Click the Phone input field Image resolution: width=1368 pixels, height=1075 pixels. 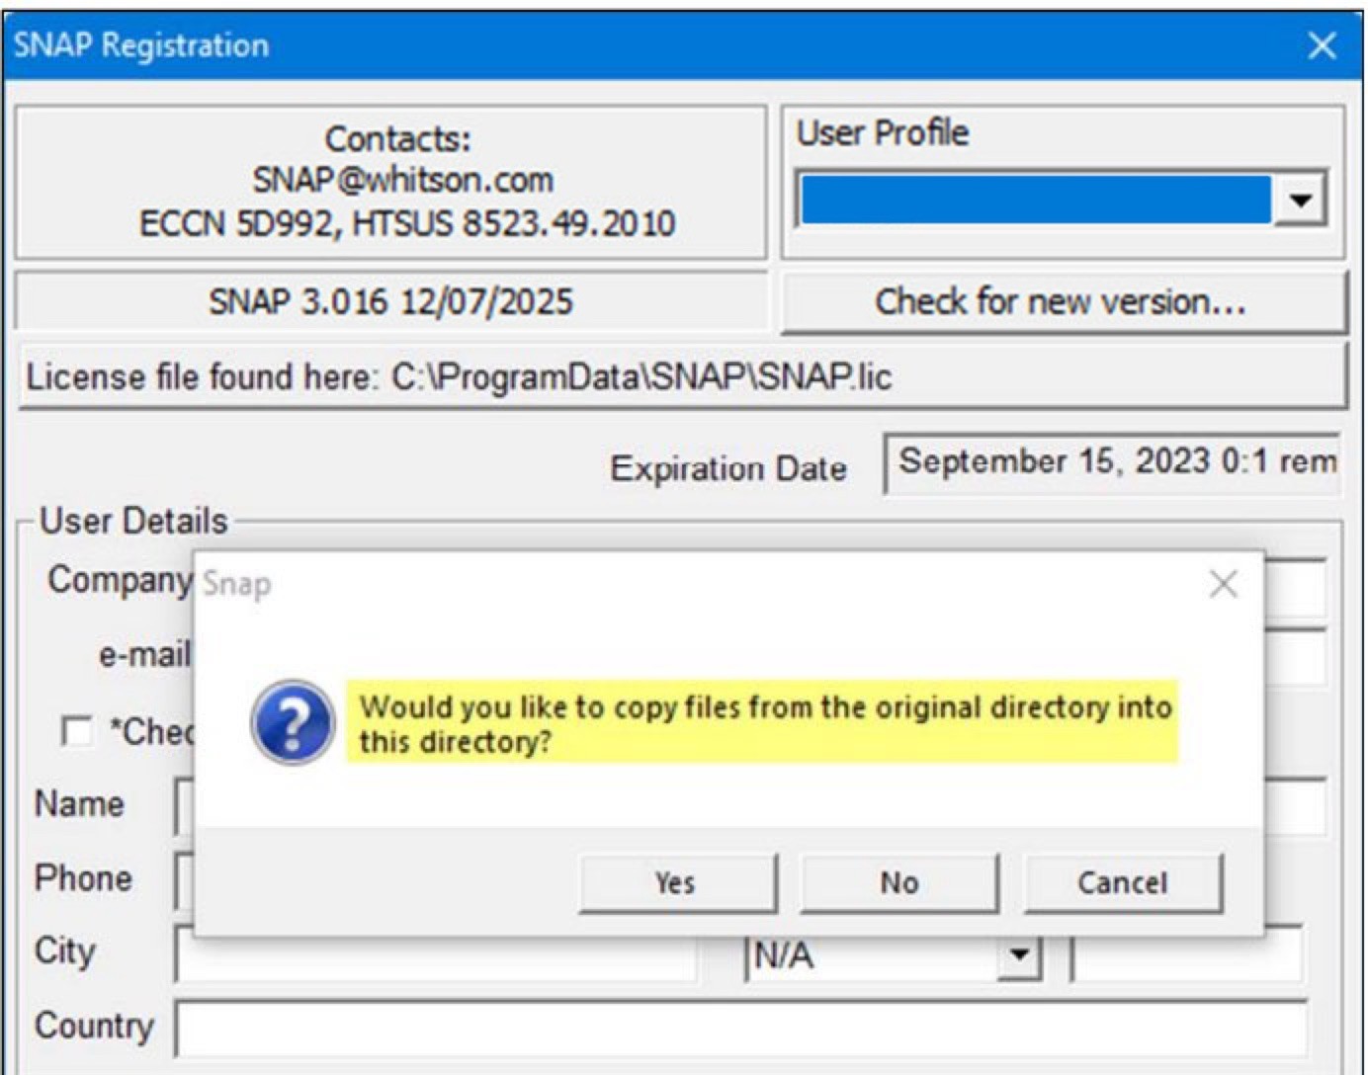(x=184, y=880)
